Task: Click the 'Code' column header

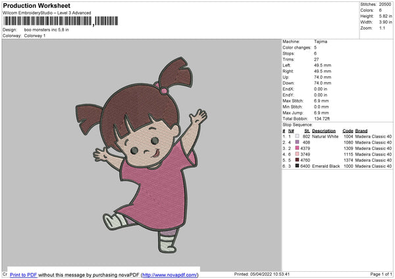Action: [348, 131]
